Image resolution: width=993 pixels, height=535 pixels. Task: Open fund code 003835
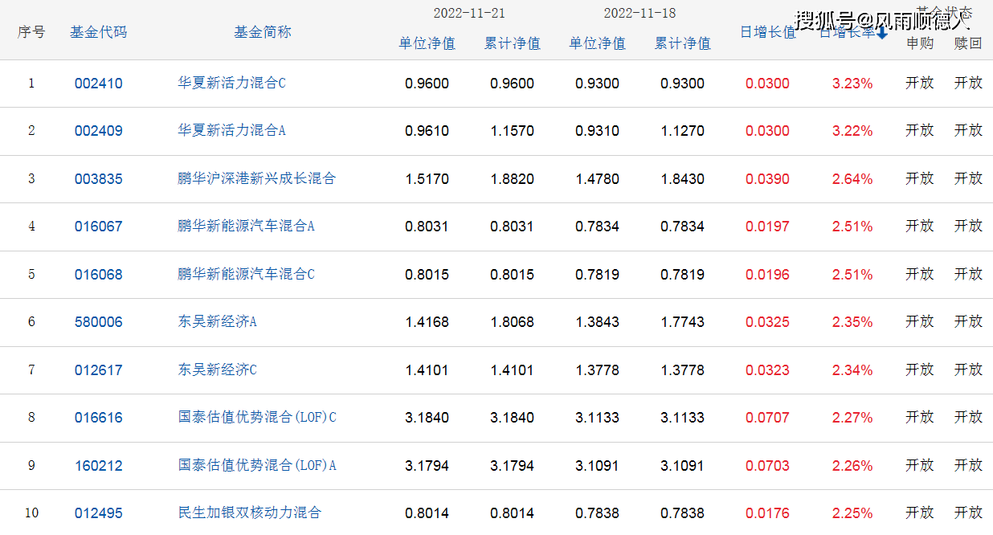99,179
